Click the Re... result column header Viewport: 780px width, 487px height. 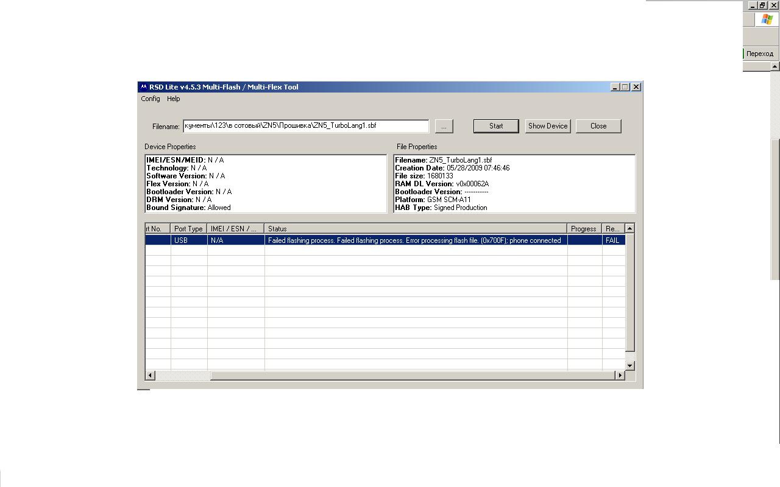tap(613, 229)
